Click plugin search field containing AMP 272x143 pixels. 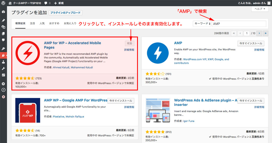tap(239, 24)
